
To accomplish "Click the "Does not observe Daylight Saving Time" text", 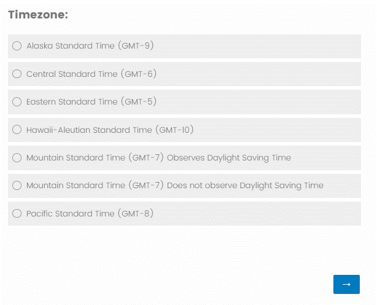I will (244, 186).
